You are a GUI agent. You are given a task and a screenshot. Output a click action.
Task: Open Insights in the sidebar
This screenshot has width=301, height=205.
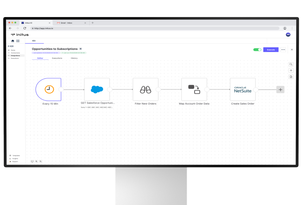(14, 159)
